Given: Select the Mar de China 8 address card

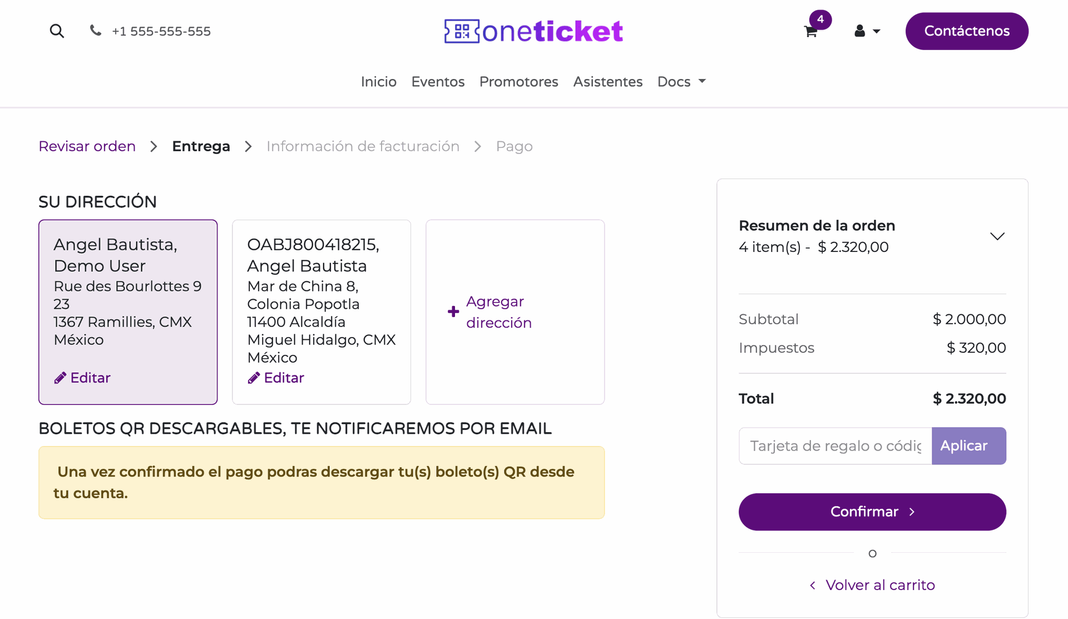Looking at the screenshot, I should pyautogui.click(x=322, y=312).
